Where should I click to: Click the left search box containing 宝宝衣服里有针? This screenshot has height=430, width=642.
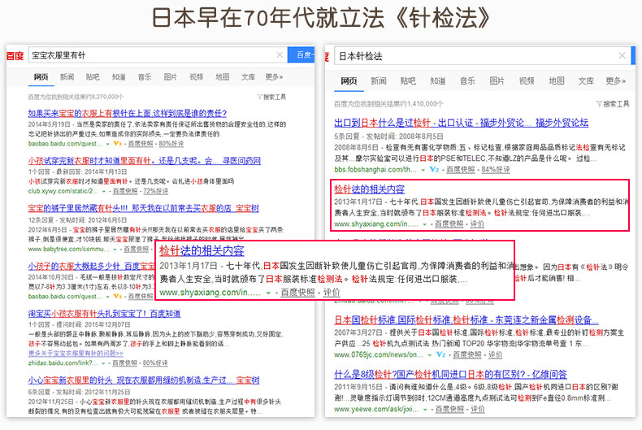pyautogui.click(x=158, y=55)
